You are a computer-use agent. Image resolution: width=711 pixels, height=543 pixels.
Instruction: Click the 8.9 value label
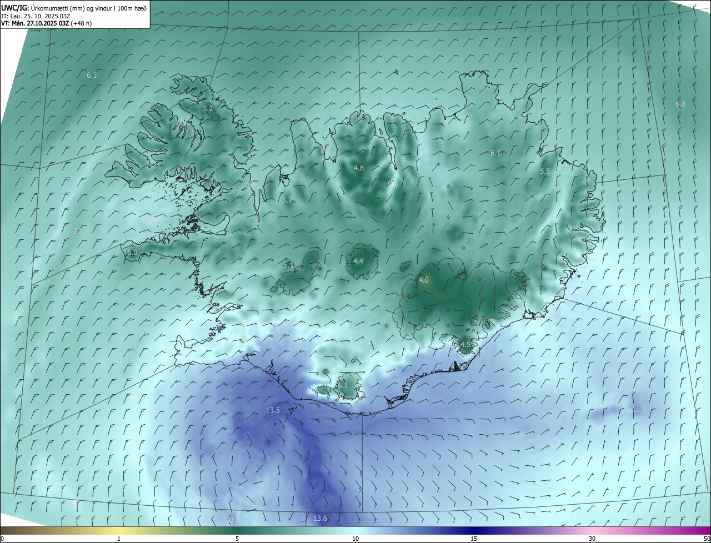[326, 150]
